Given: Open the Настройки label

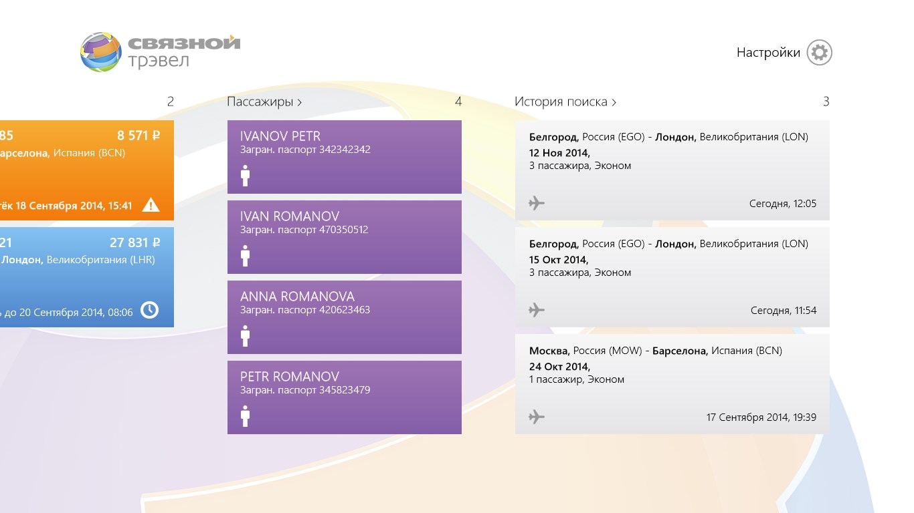Looking at the screenshot, I should (x=768, y=53).
